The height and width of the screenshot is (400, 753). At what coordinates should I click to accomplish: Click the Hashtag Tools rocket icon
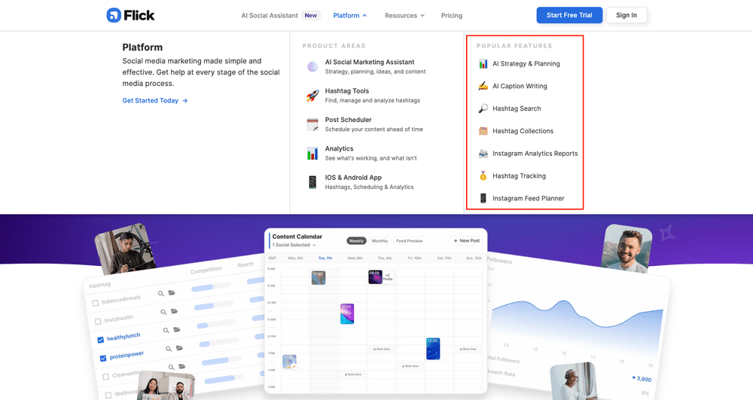pyautogui.click(x=312, y=96)
